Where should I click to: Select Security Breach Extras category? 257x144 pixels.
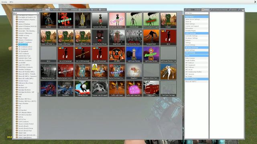[25, 128]
